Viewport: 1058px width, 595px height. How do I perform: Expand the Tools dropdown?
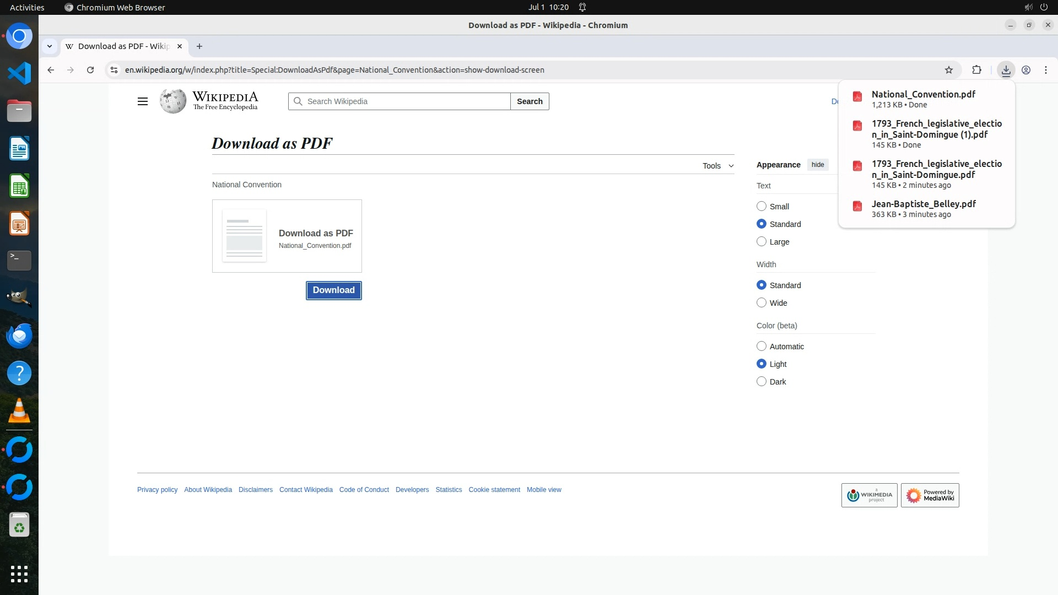[717, 166]
